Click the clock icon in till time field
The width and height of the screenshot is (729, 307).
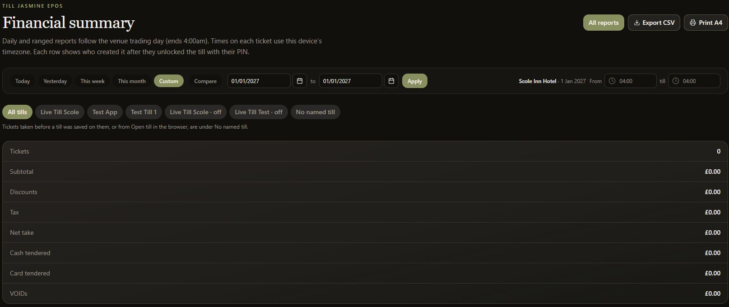[x=676, y=81]
